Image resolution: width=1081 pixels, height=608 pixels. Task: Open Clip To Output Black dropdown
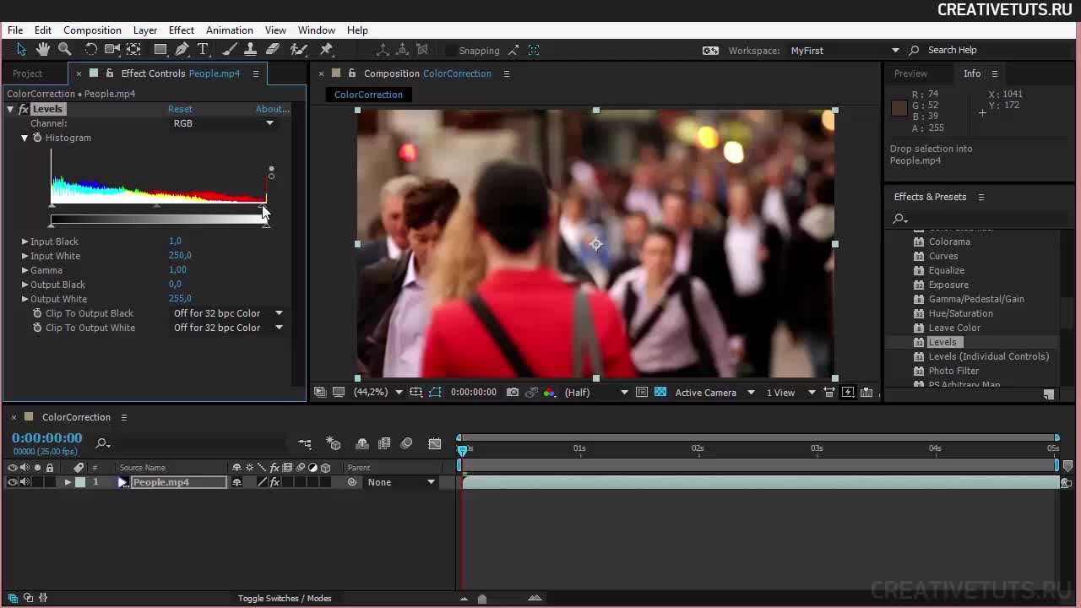coord(228,313)
